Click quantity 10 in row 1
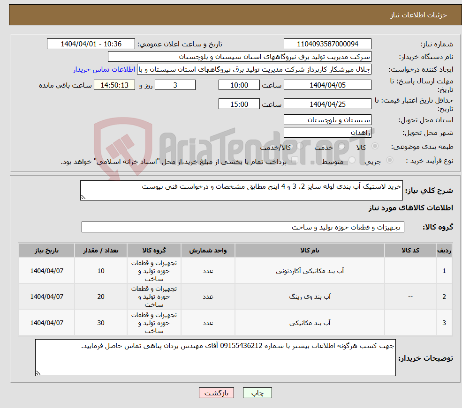 point(101,271)
